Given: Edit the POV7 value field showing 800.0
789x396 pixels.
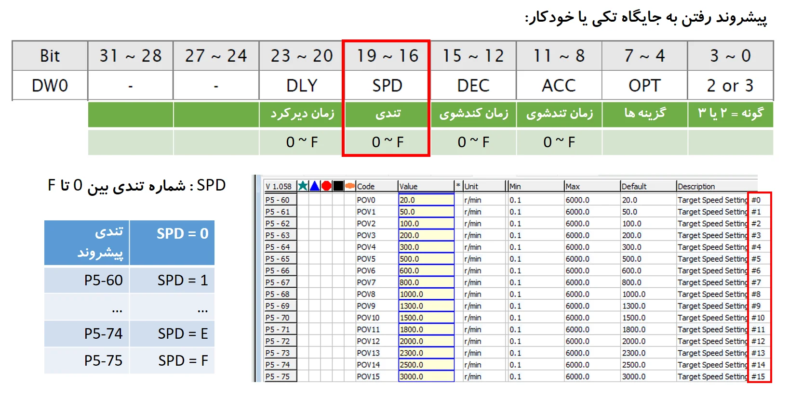Looking at the screenshot, I should click(x=426, y=282).
